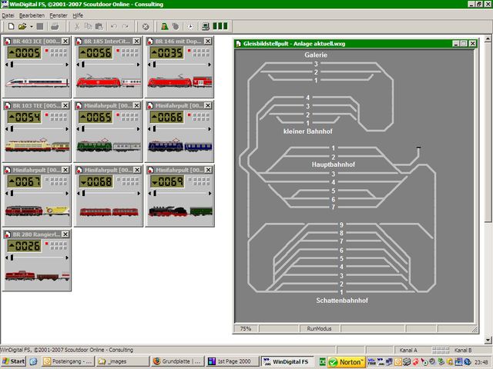This screenshot has height=369, width=493.
Task: Click the Redo arrow icon
Action: click(x=125, y=27)
